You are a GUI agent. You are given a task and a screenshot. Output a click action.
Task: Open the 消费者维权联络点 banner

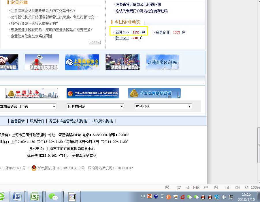[x=42, y=62]
